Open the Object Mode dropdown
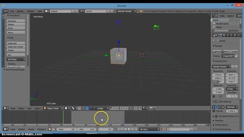The height and width of the screenshot is (137, 244). [53, 108]
